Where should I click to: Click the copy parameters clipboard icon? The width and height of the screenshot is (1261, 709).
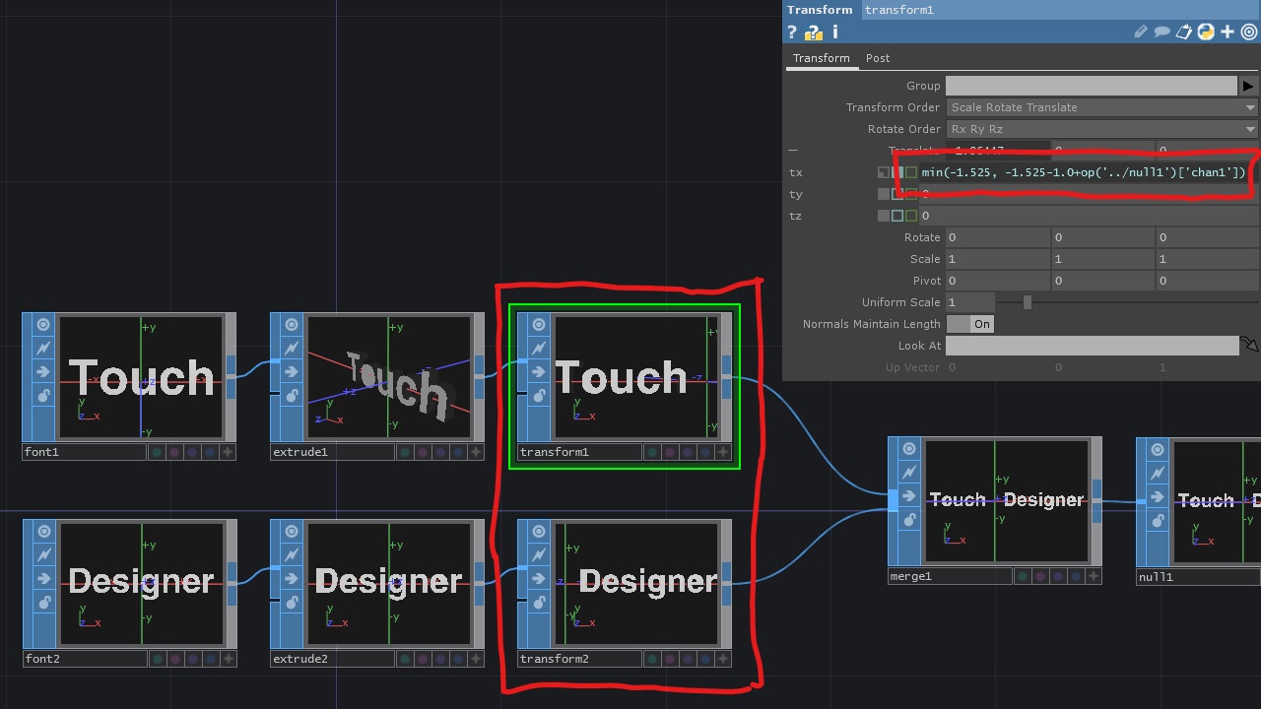point(1184,32)
